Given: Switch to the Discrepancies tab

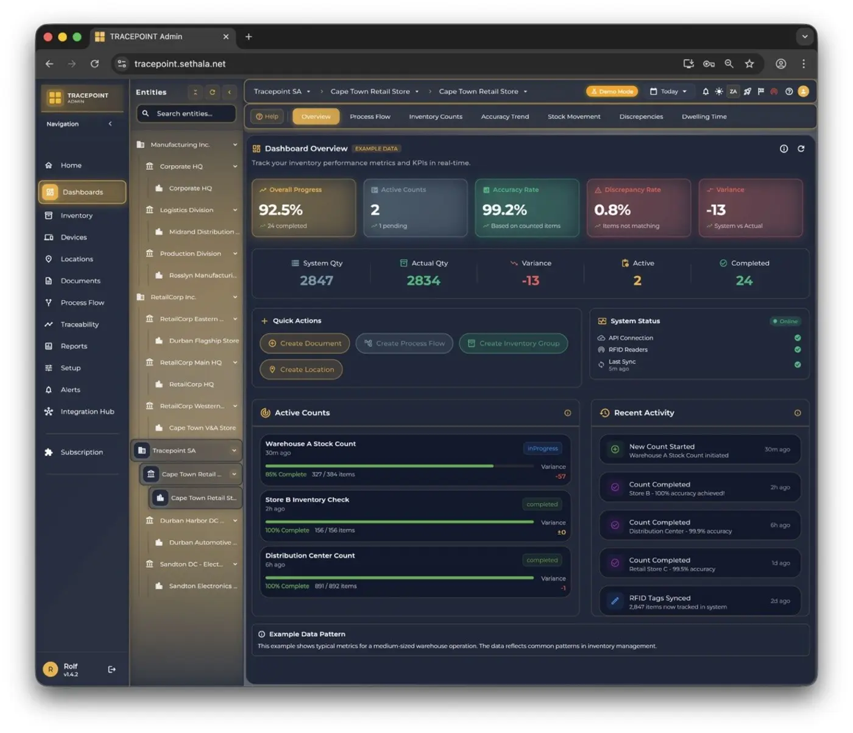Looking at the screenshot, I should [x=641, y=116].
